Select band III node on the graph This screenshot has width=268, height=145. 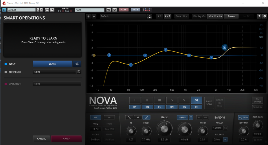pos(165,50)
